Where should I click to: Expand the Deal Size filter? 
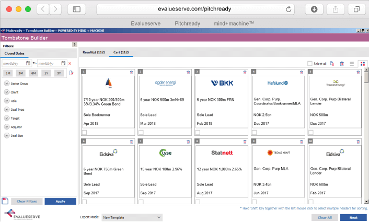[x=7, y=135]
